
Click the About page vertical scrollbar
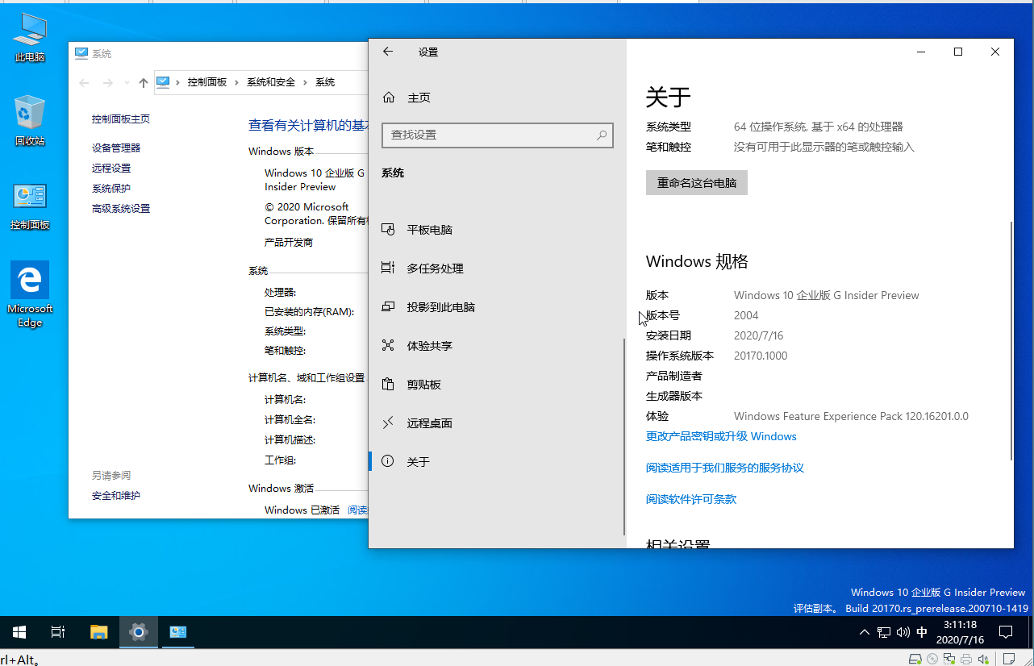[1011, 340]
